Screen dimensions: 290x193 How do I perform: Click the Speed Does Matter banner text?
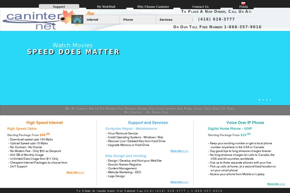(73, 52)
